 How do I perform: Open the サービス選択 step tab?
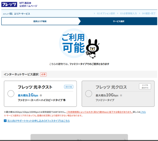click(x=118, y=21)
